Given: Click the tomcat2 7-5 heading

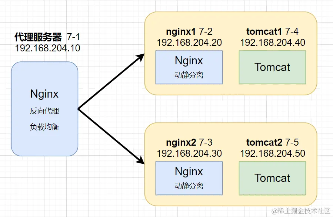Looking at the screenshot, I should [x=273, y=142].
